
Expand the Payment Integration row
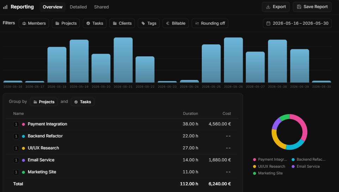(x=16, y=124)
